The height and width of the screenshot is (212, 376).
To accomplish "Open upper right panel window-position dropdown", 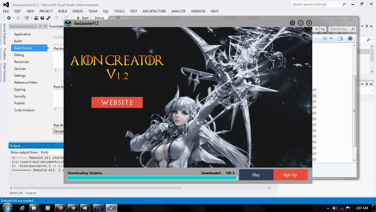I will coord(362,26).
